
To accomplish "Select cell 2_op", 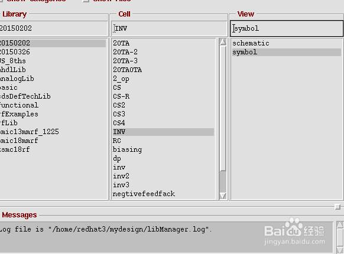I will pos(121,79).
